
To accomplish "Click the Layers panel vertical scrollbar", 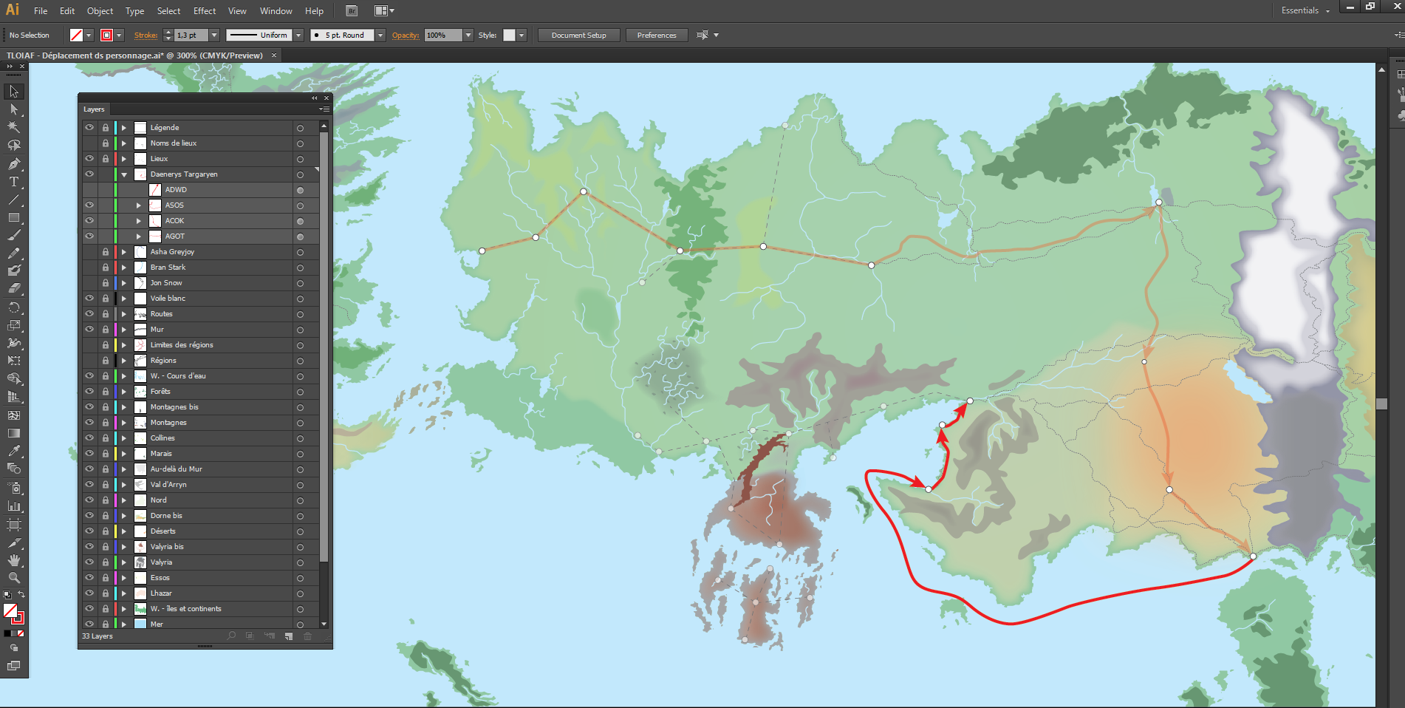I will click(x=324, y=347).
